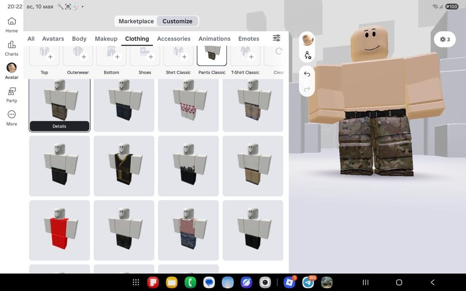Select the Clothing category tab

point(137,39)
